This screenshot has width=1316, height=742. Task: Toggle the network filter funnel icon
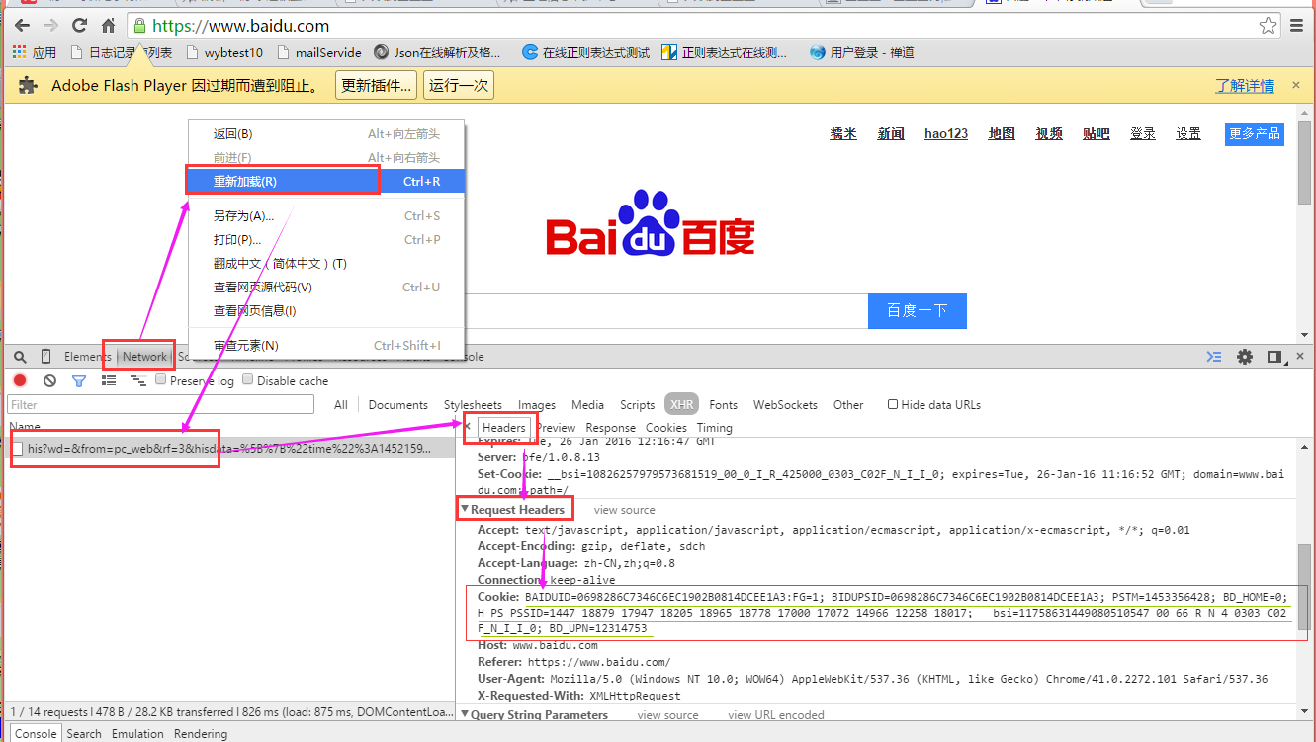pos(79,380)
